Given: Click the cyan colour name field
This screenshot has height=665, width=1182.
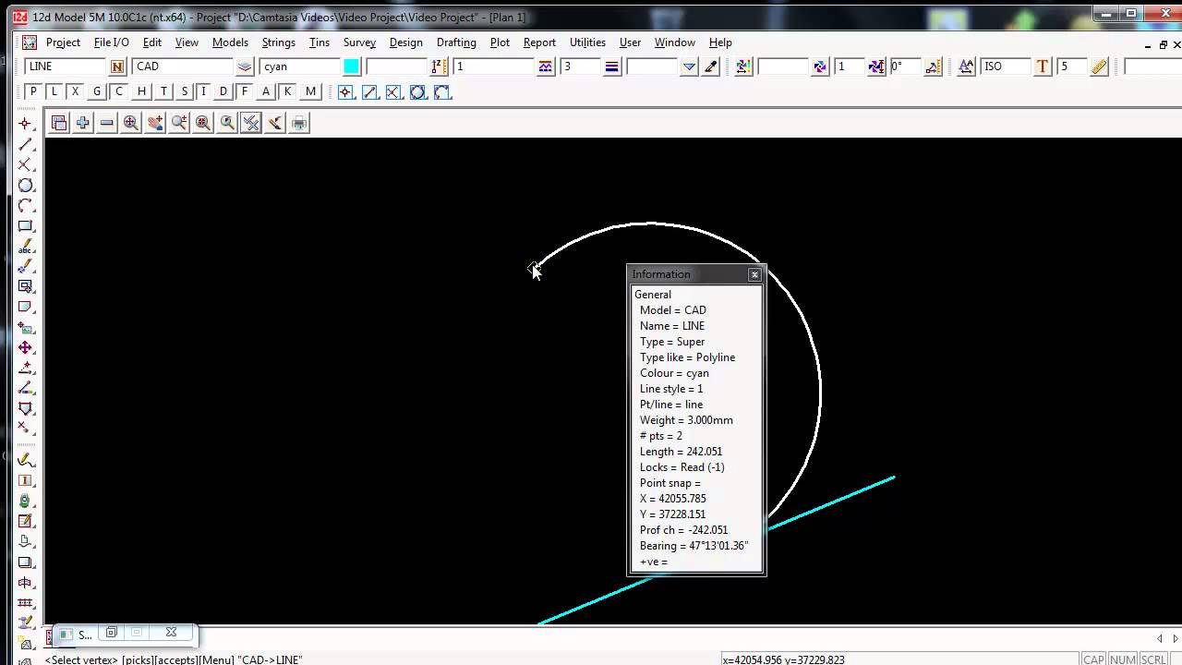Looking at the screenshot, I should [x=300, y=66].
